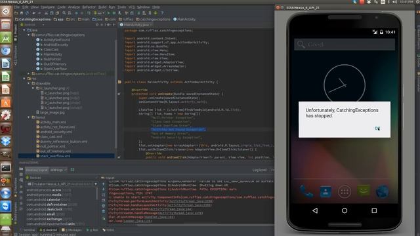Open the StackOverflow class in project tree
Image resolution: width=420 pixels, height=236 pixels.
pos(55,69)
